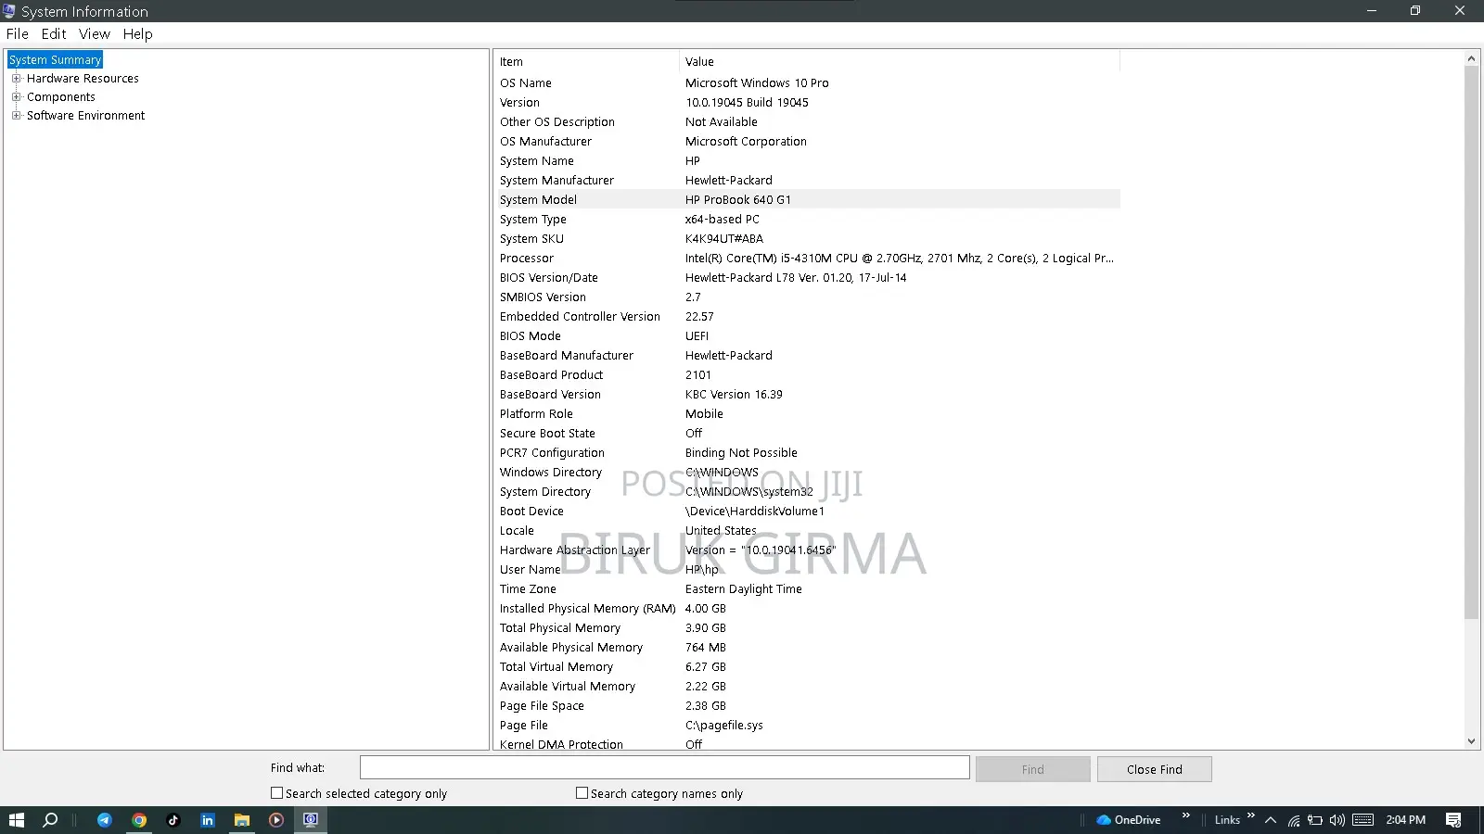Select the Page File Space row

(x=807, y=706)
